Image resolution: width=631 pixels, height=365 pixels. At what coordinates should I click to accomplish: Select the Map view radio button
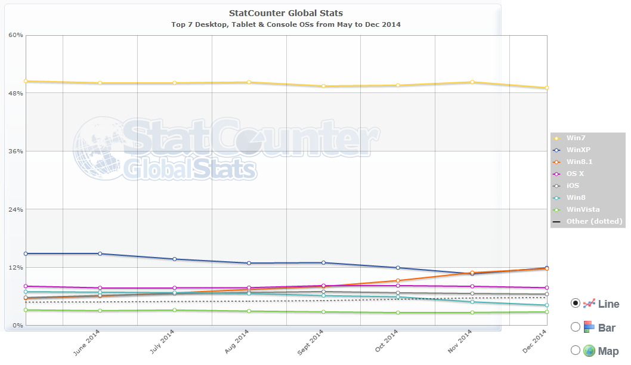(x=576, y=350)
